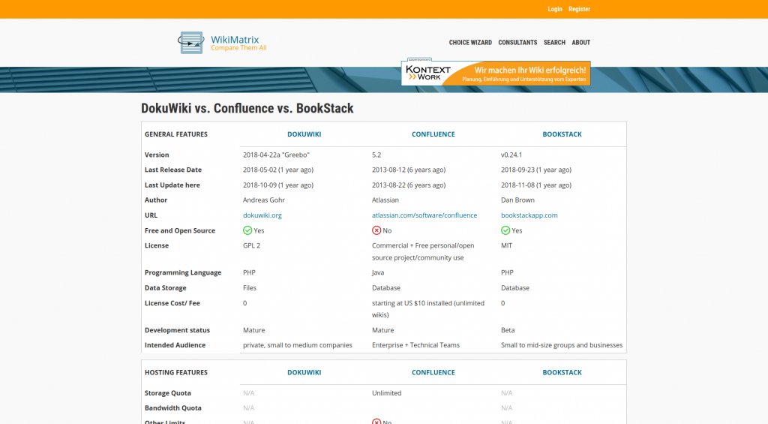Open the DokuWiki header link in Hosting Features

tap(304, 372)
